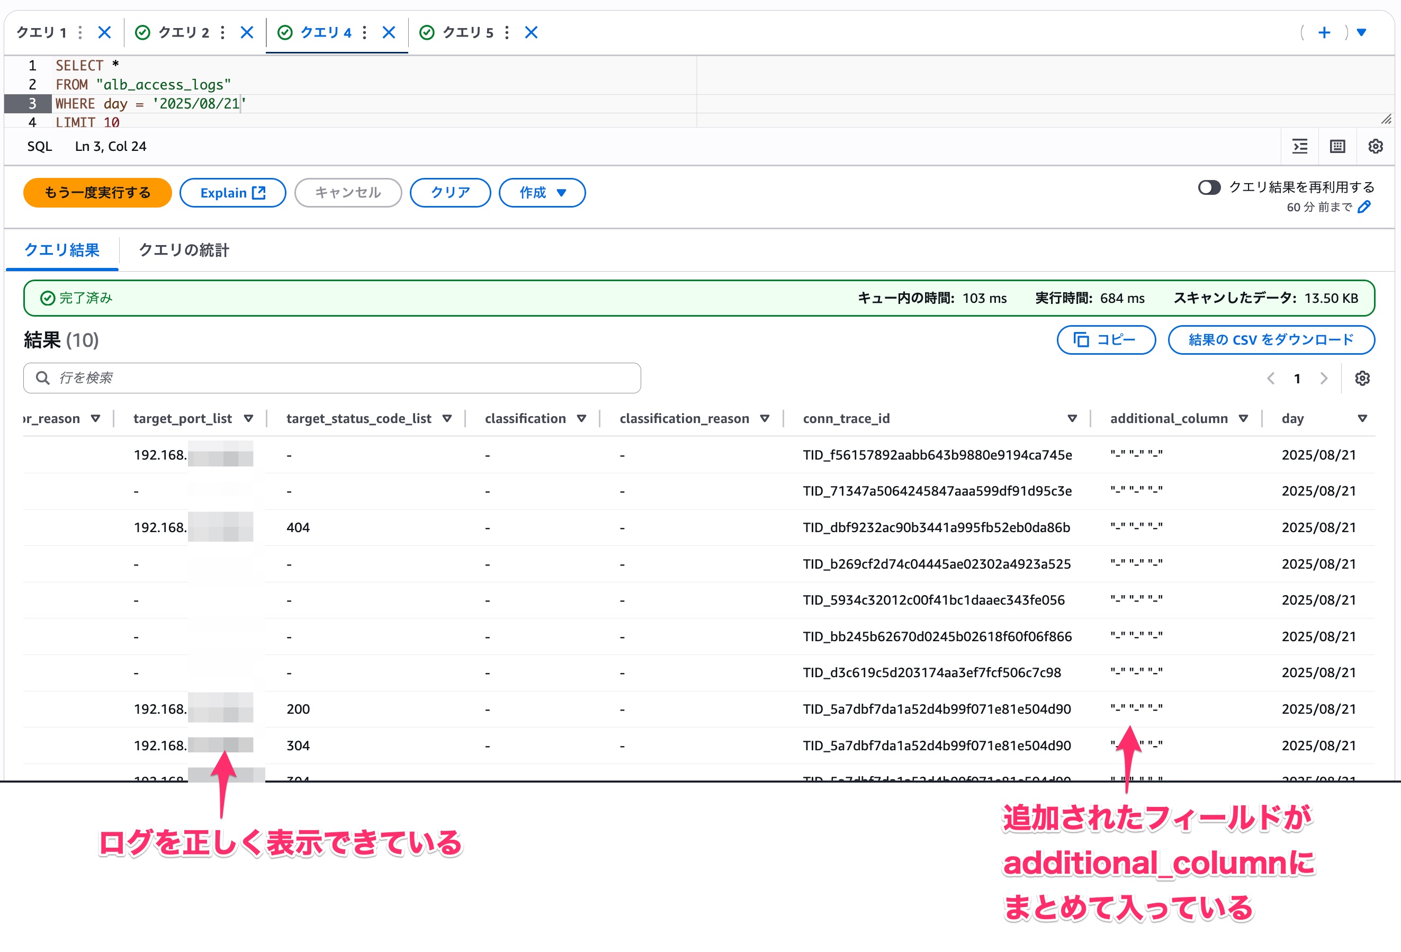The image size is (1401, 952).
Task: Switch to クエリ結果 tab
Action: click(x=62, y=250)
